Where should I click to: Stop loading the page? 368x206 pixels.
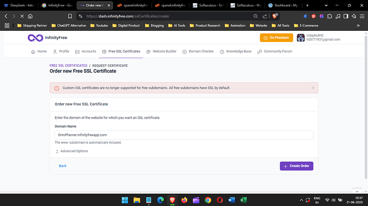tap(22, 16)
